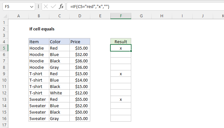Select the 'If cell equals' title cell
Image resolution: width=224 pixels, height=128 pixels.
click(x=42, y=29)
